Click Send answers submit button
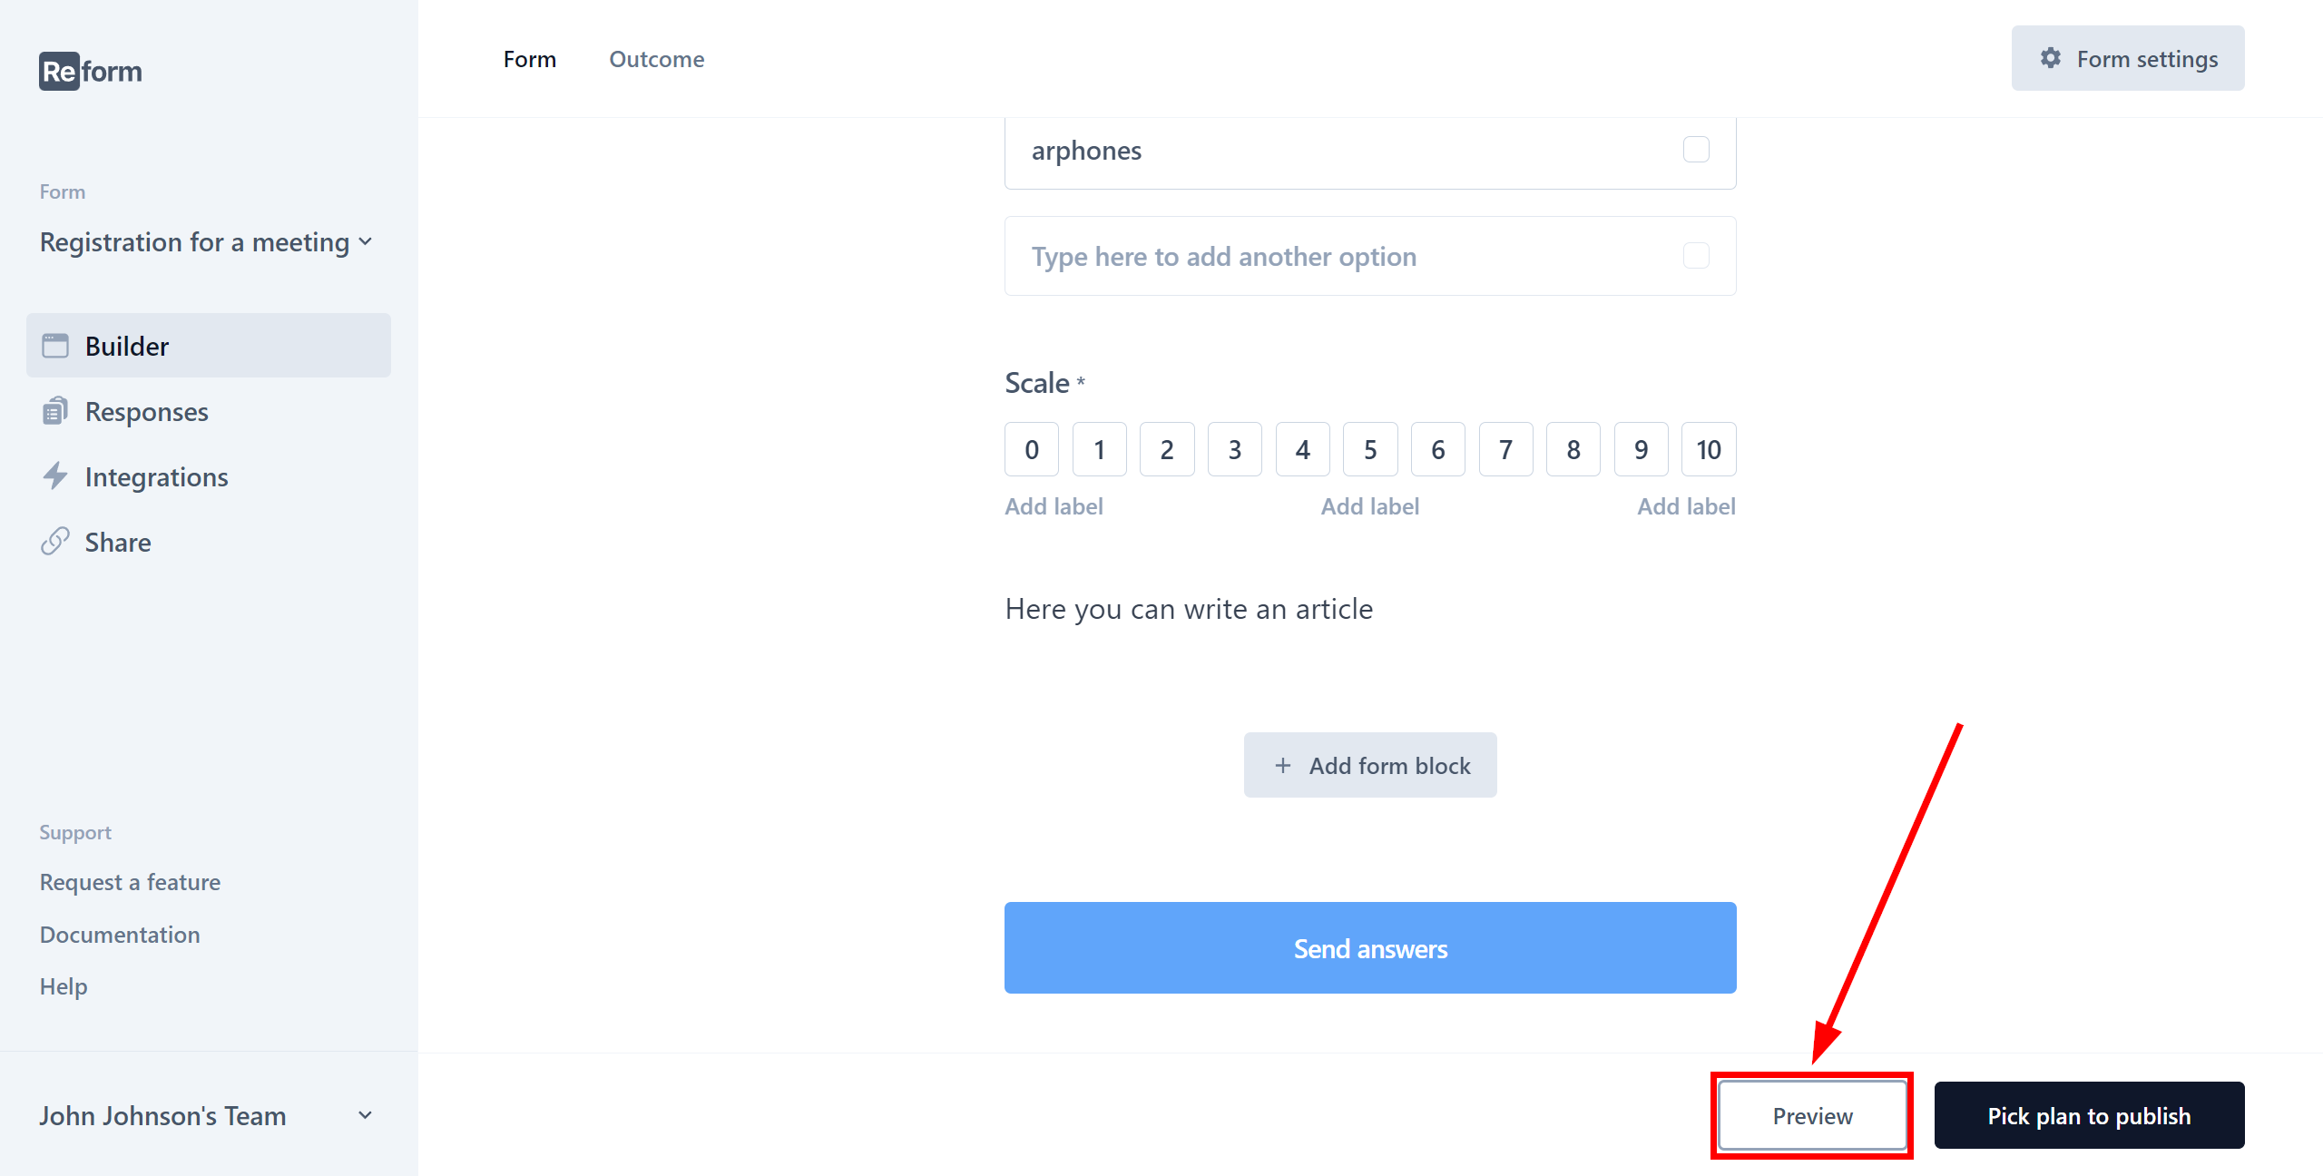 click(1369, 948)
